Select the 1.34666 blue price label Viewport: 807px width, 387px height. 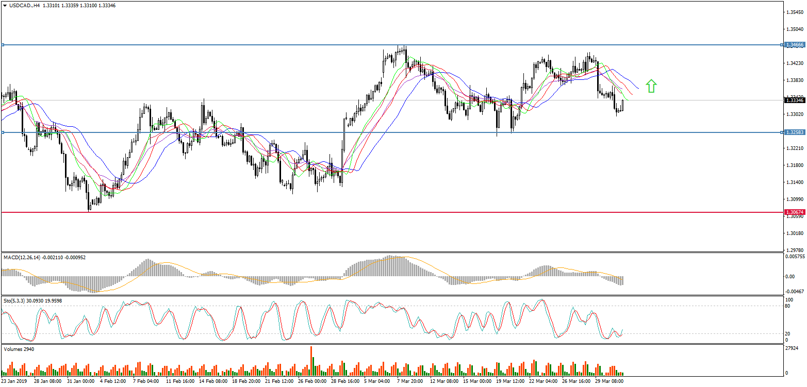point(794,45)
